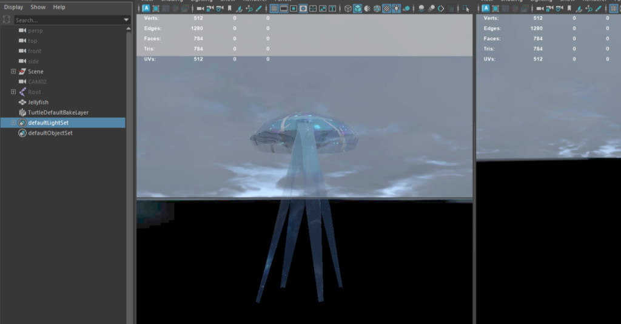
Task: Click blue 'A' icon in right viewport toolbar
Action: point(486,8)
